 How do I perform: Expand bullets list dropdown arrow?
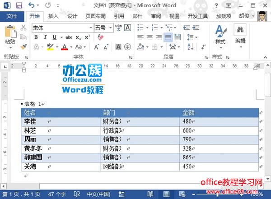point(147,28)
